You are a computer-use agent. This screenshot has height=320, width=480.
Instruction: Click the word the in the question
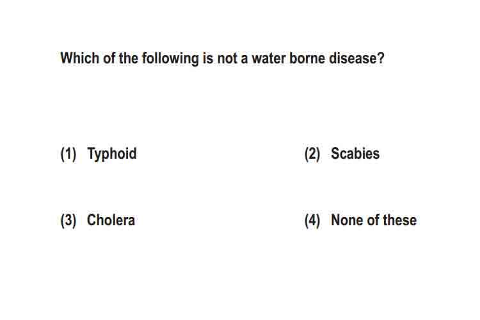point(128,58)
